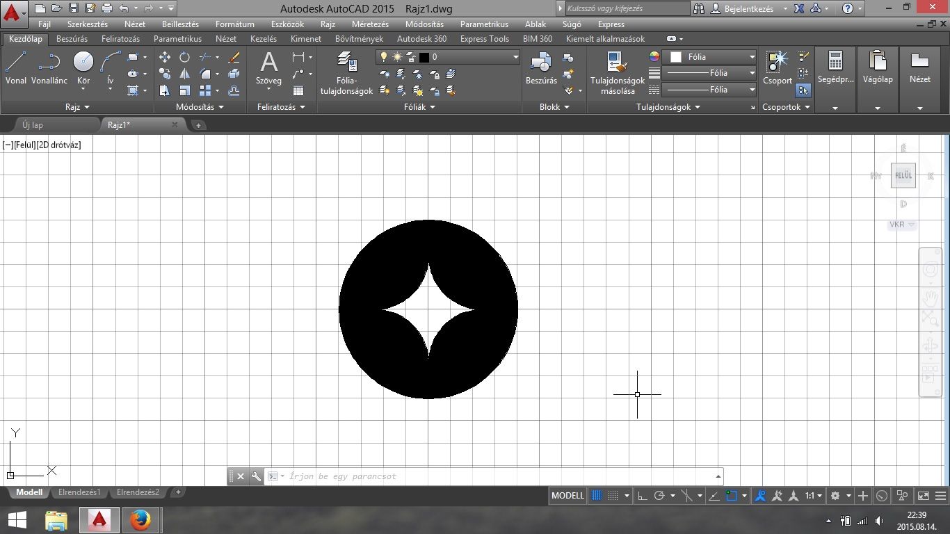This screenshot has width=950, height=534.
Task: Click the Beszúrás insert block icon
Action: tap(541, 68)
